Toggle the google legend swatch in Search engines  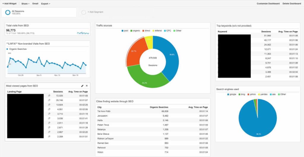pyautogui.click(x=228, y=94)
